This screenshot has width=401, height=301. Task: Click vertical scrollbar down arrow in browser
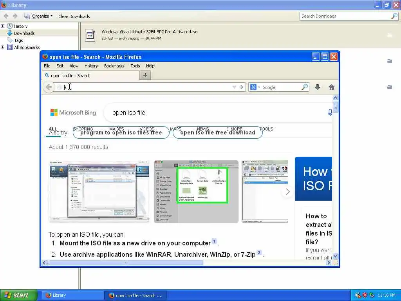click(335, 256)
